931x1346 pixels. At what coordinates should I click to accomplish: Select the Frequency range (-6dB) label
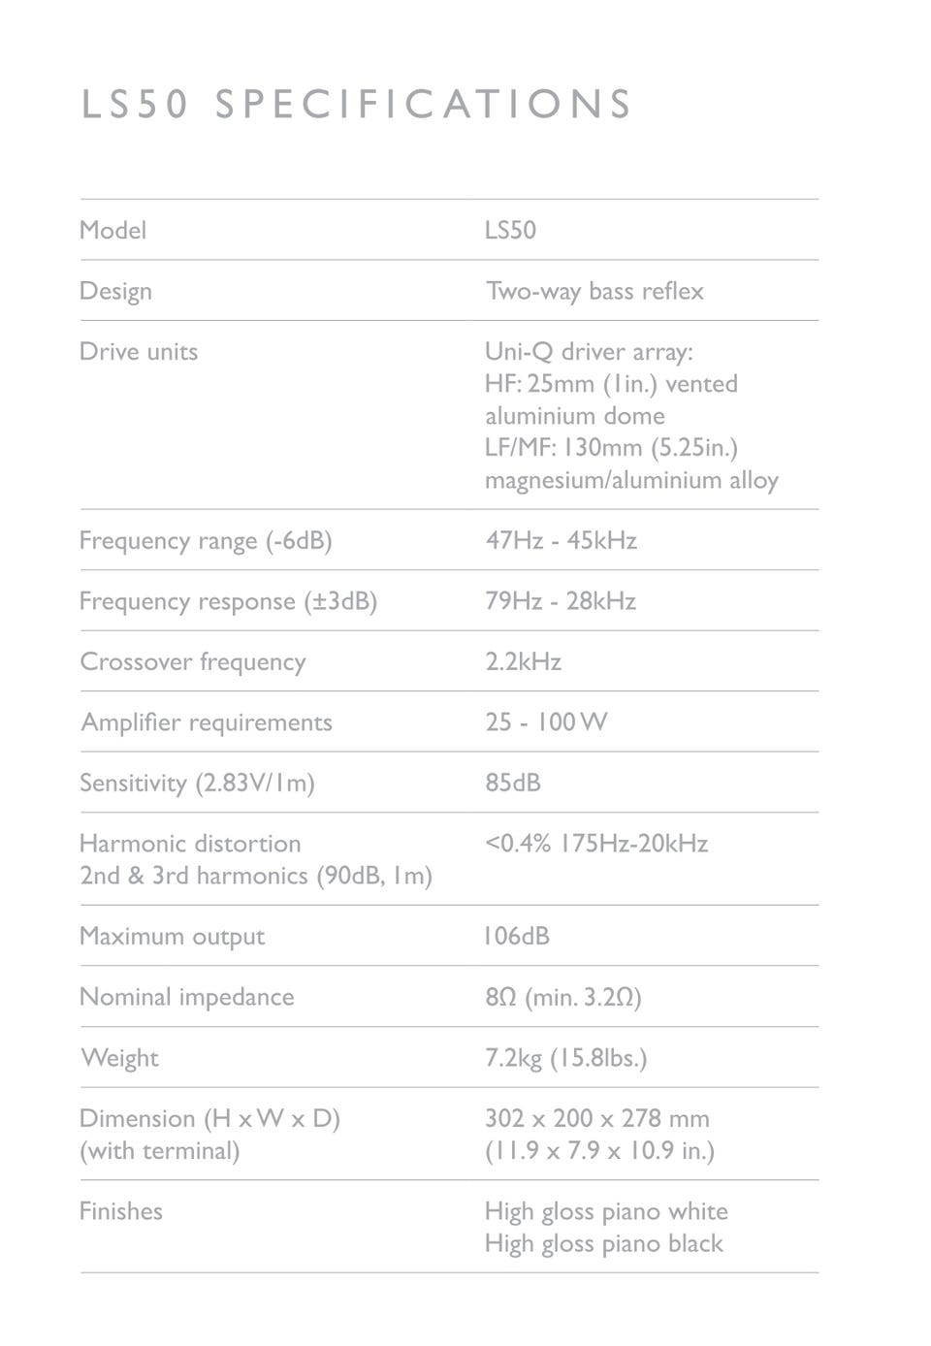click(206, 540)
